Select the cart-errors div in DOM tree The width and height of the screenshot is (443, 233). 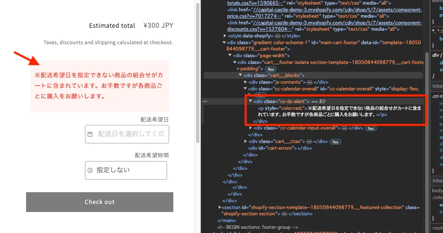[x=280, y=148]
